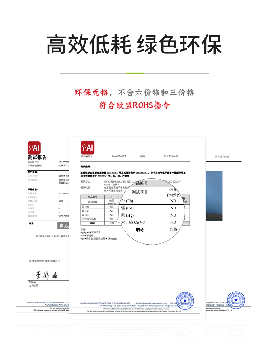Click the page indicator 第6页 共6页

point(222,156)
